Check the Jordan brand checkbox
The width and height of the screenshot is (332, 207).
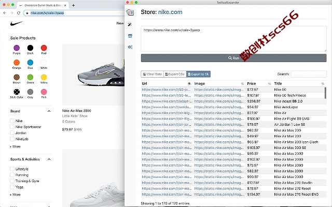coord(12,133)
